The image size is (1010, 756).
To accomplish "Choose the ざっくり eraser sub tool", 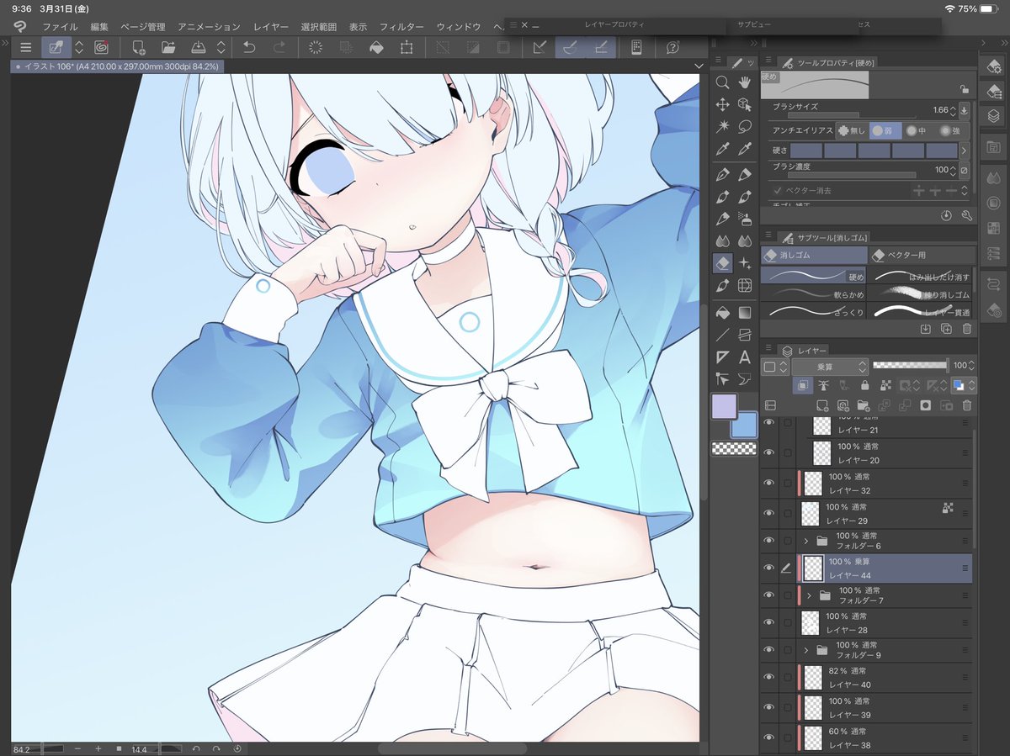I will (814, 311).
